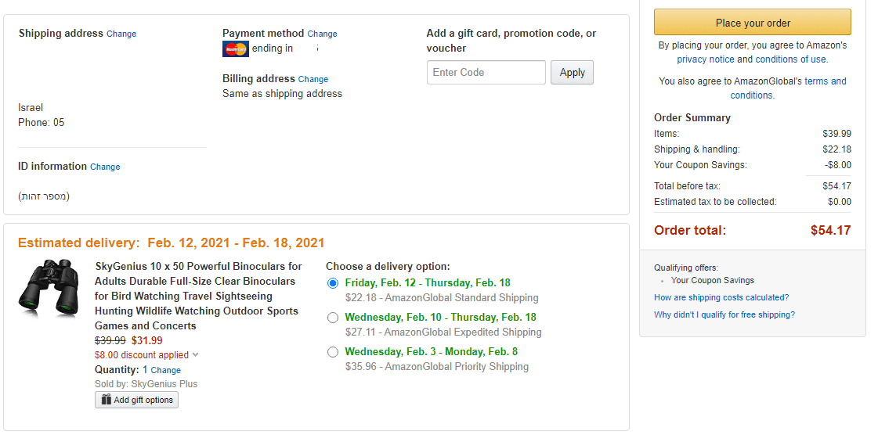Click the gift icon on Add gift options
The image size is (878, 442).
coord(106,400)
